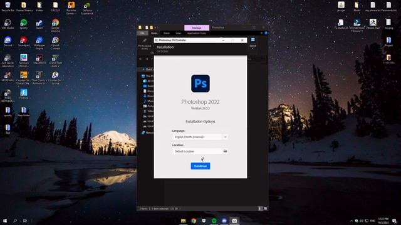
Task: Click the Photoshop Ps logo
Action: coord(200,83)
